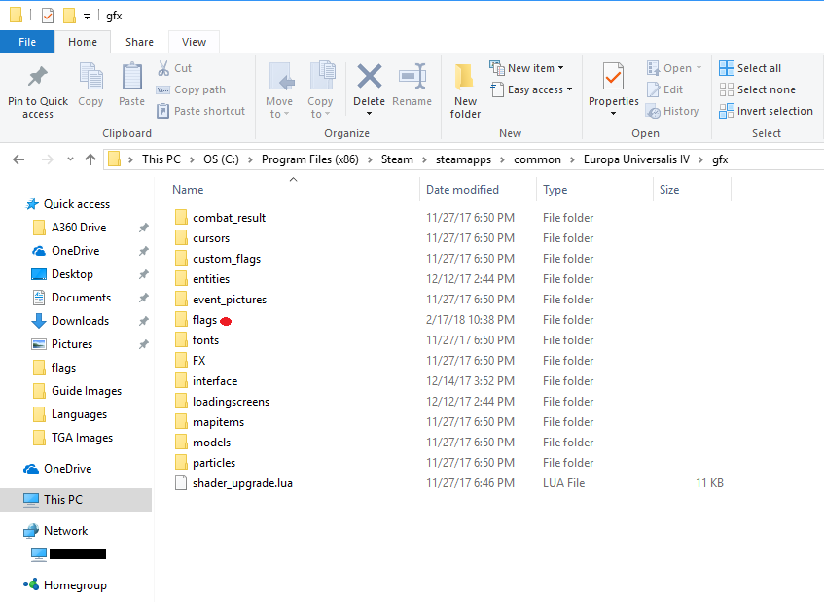This screenshot has width=824, height=602.
Task: Open Guide Images in sidebar
Action: 87,391
